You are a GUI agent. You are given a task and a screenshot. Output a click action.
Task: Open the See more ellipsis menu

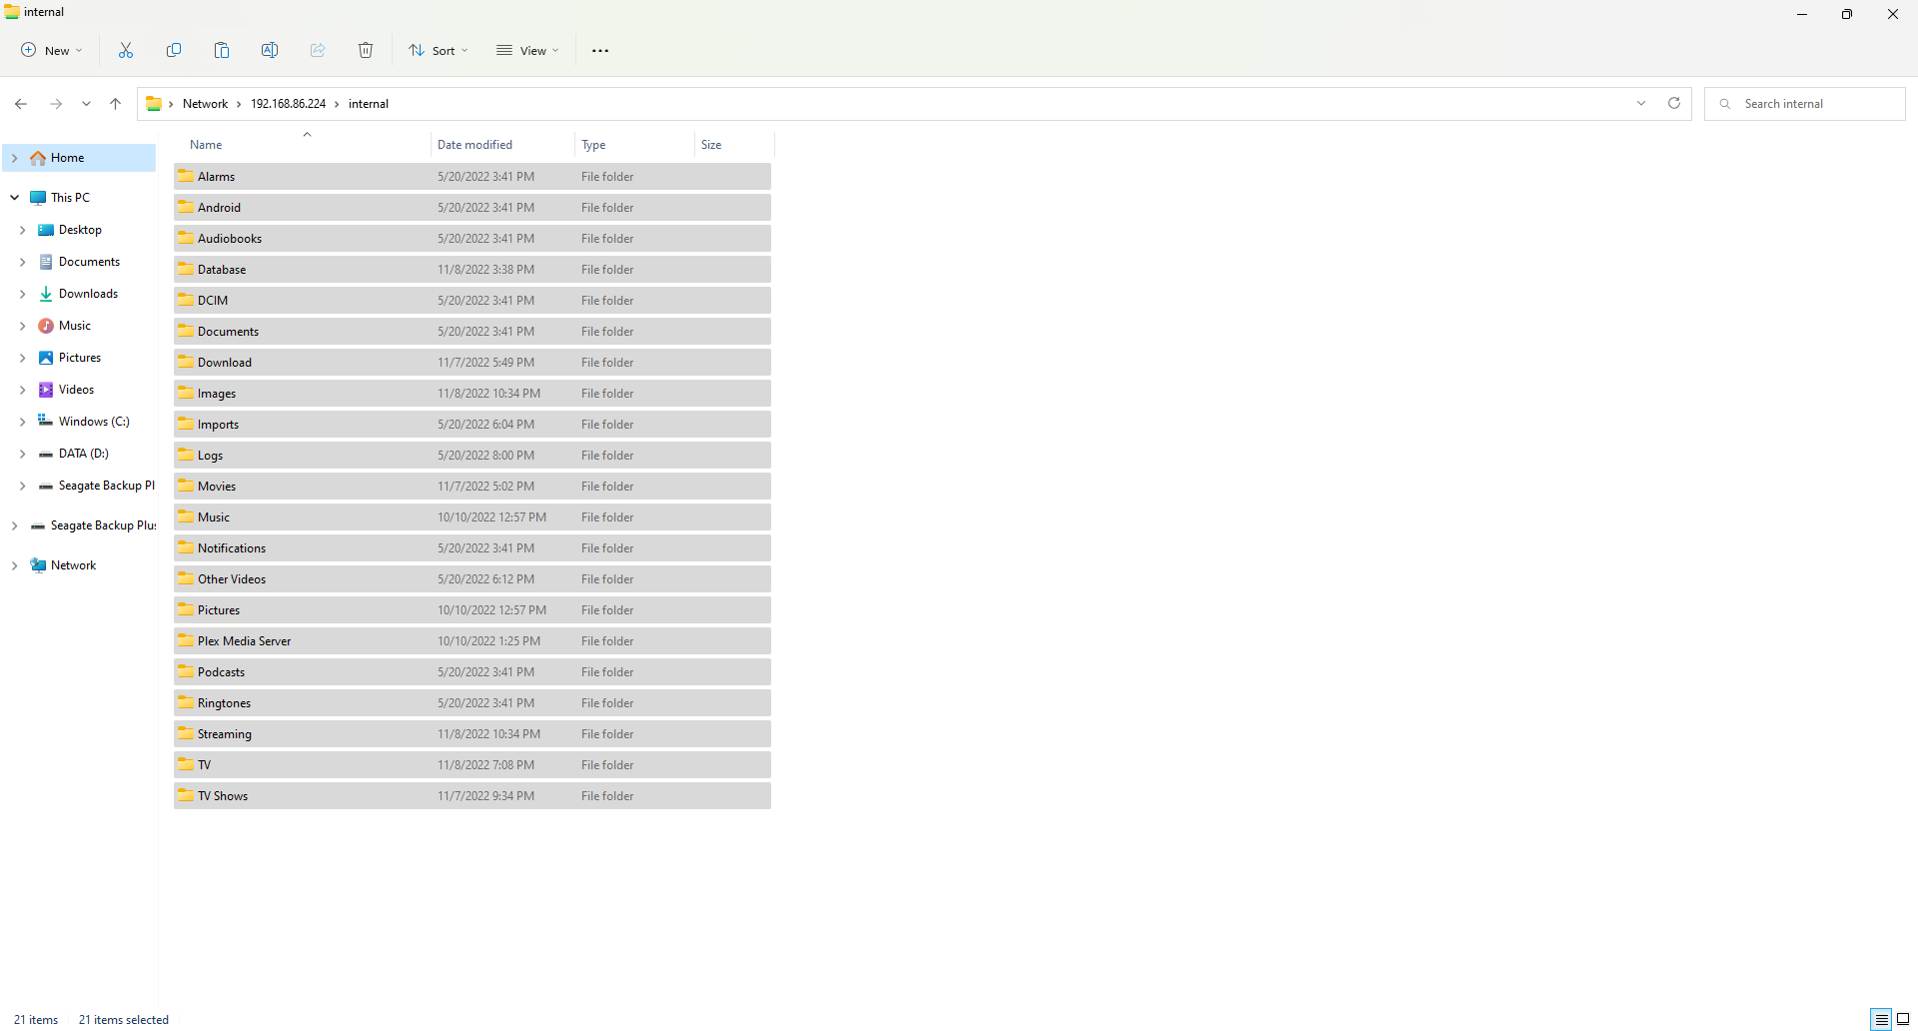(600, 51)
